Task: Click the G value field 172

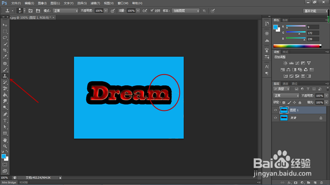Action: pos(313,33)
